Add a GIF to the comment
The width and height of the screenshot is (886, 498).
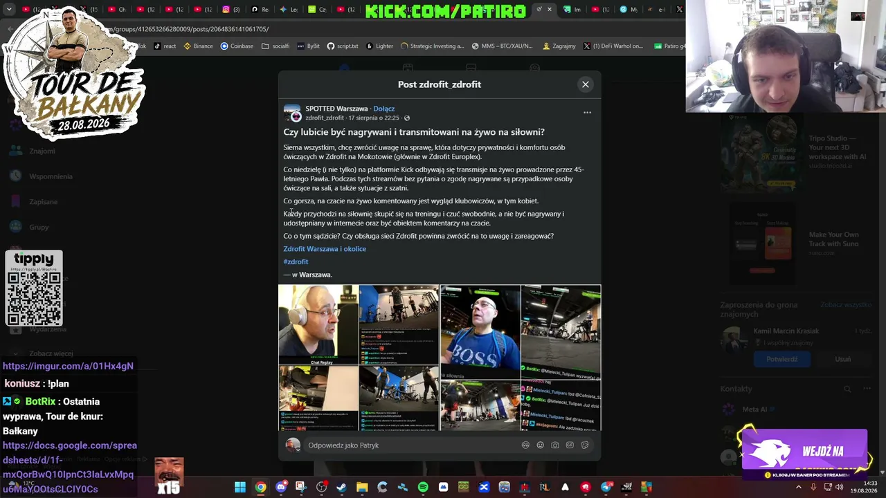point(570,445)
